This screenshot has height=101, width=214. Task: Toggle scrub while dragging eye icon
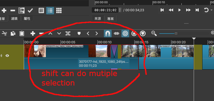coord(116,33)
